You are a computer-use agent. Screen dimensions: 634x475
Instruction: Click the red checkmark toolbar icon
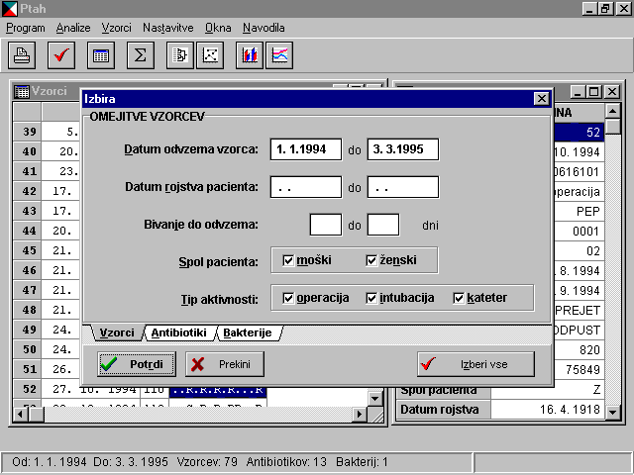[x=61, y=55]
